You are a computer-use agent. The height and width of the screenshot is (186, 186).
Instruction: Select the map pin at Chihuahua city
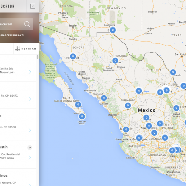click(x=115, y=61)
